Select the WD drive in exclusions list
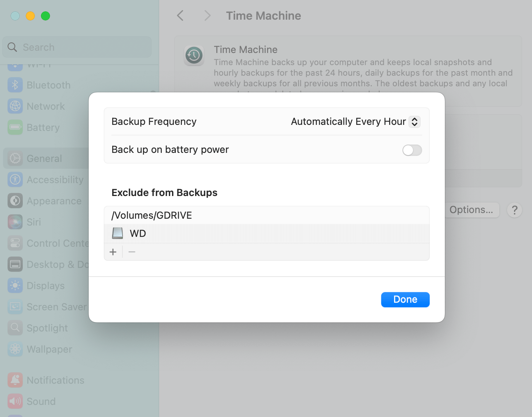The width and height of the screenshot is (532, 417). [x=138, y=233]
